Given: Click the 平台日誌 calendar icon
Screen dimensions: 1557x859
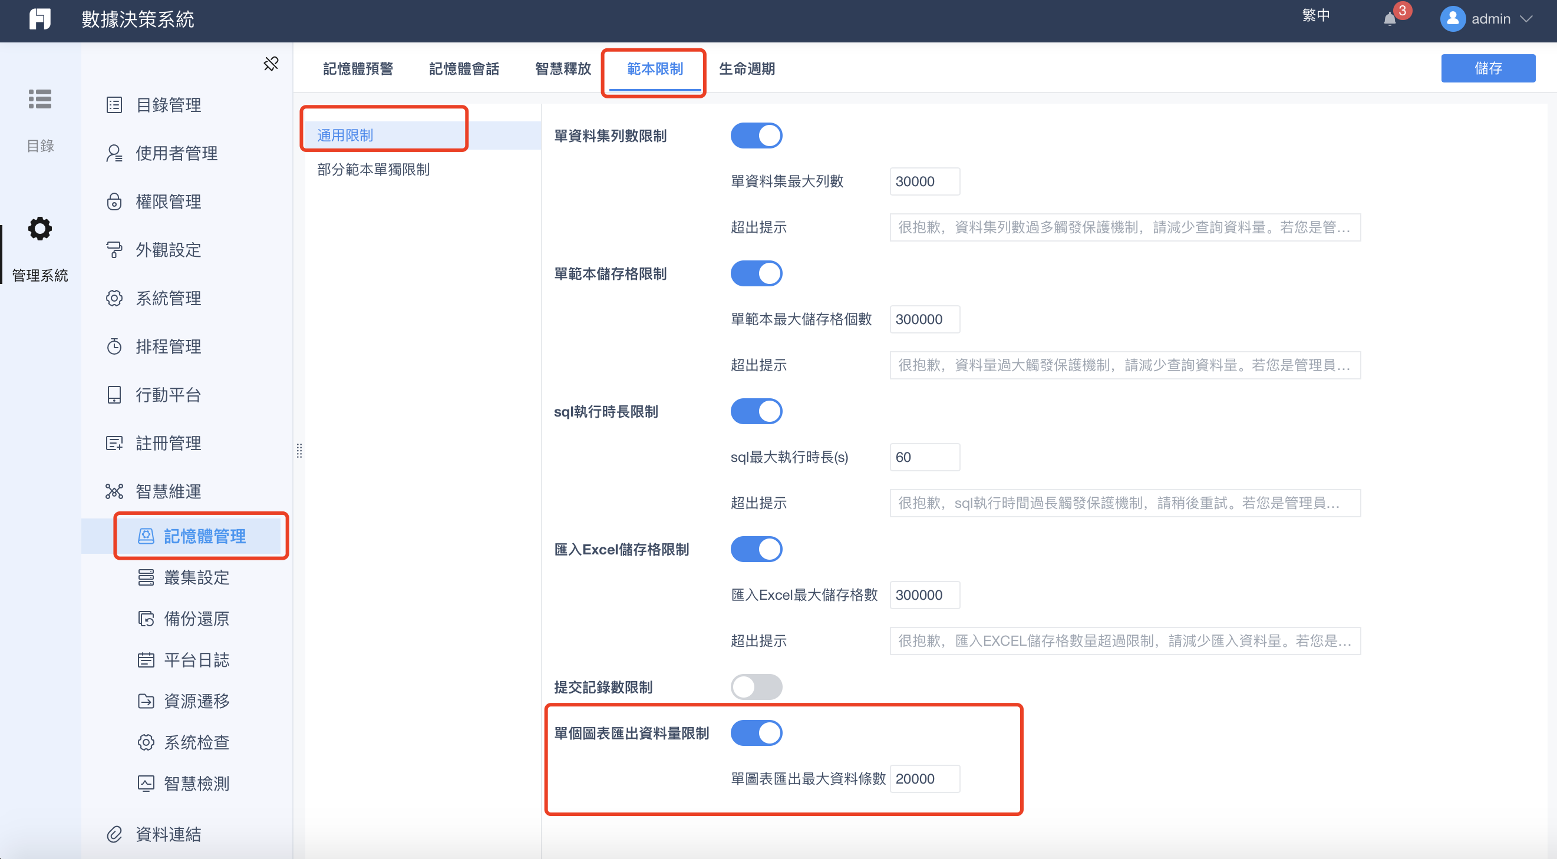Looking at the screenshot, I should [146, 660].
